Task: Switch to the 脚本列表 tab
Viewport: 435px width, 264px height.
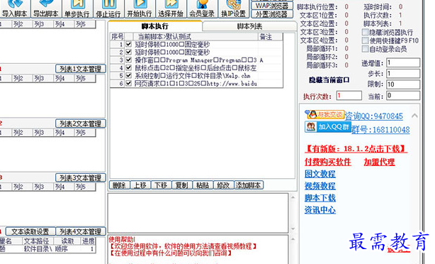Action: pos(249,26)
